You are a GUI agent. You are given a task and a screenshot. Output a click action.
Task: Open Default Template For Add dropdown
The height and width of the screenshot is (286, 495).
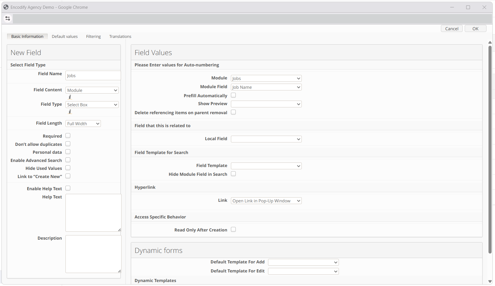tap(303, 262)
